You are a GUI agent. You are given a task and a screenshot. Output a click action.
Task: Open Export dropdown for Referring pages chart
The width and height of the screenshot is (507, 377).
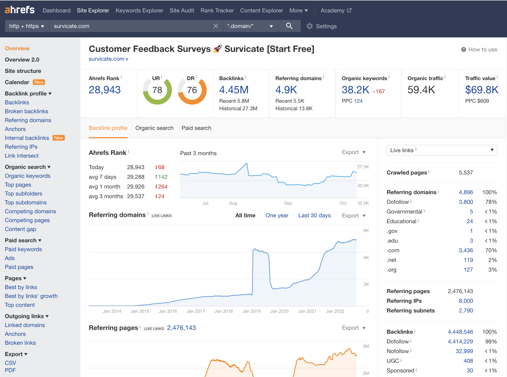[354, 328]
